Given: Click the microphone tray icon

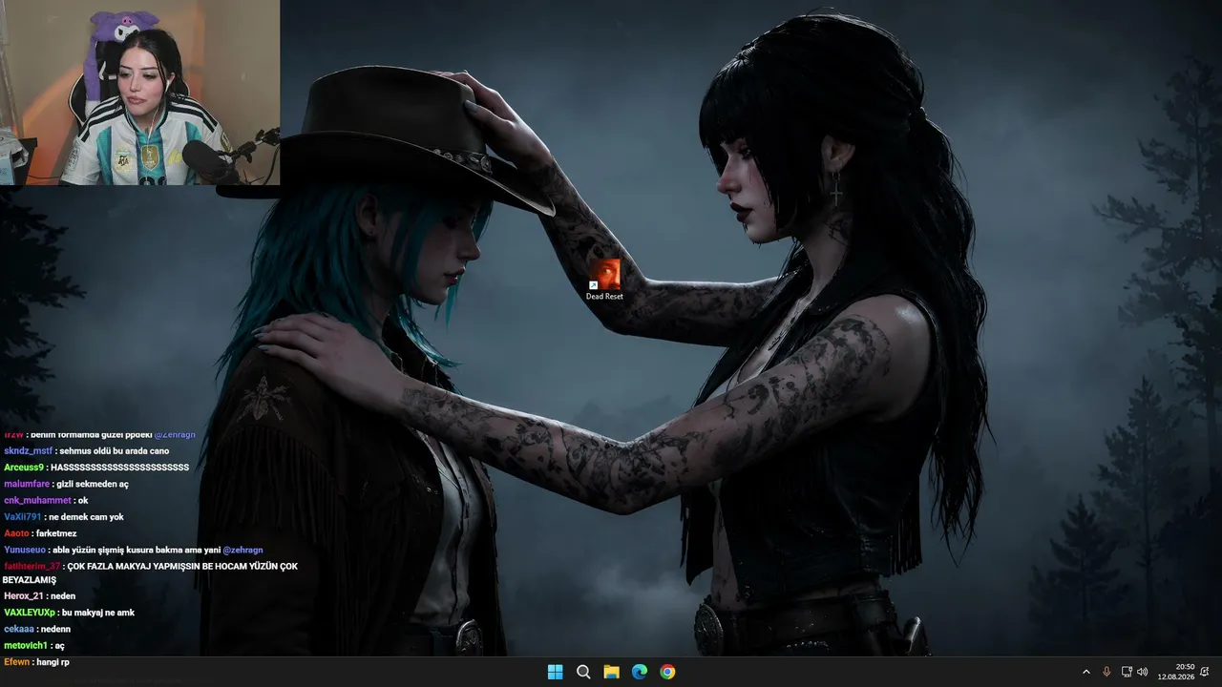Looking at the screenshot, I should (1106, 672).
